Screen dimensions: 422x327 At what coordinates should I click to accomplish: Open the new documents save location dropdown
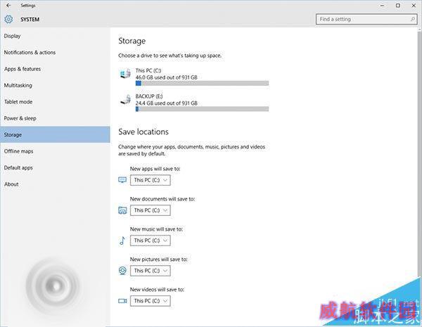[151, 210]
